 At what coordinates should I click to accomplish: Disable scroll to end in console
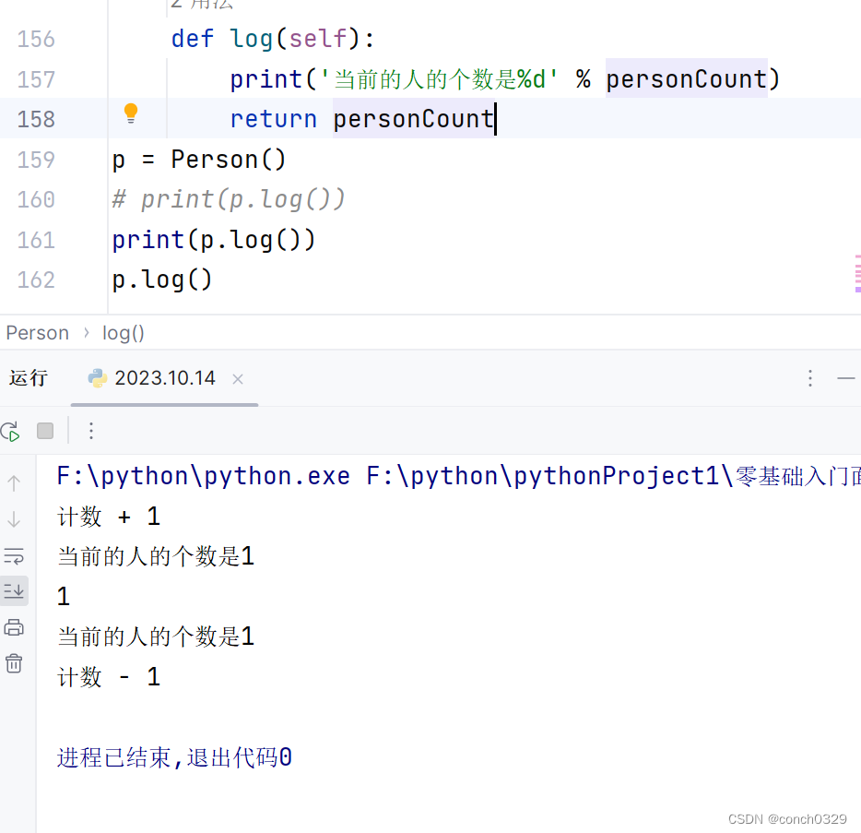[13, 590]
